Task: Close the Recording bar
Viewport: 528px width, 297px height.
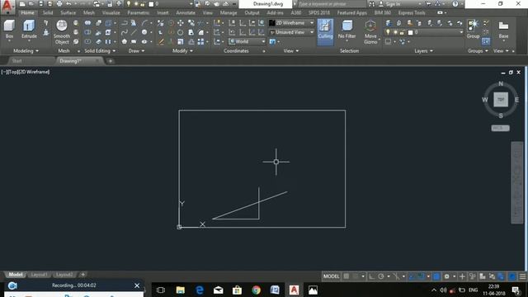Action: (x=137, y=285)
